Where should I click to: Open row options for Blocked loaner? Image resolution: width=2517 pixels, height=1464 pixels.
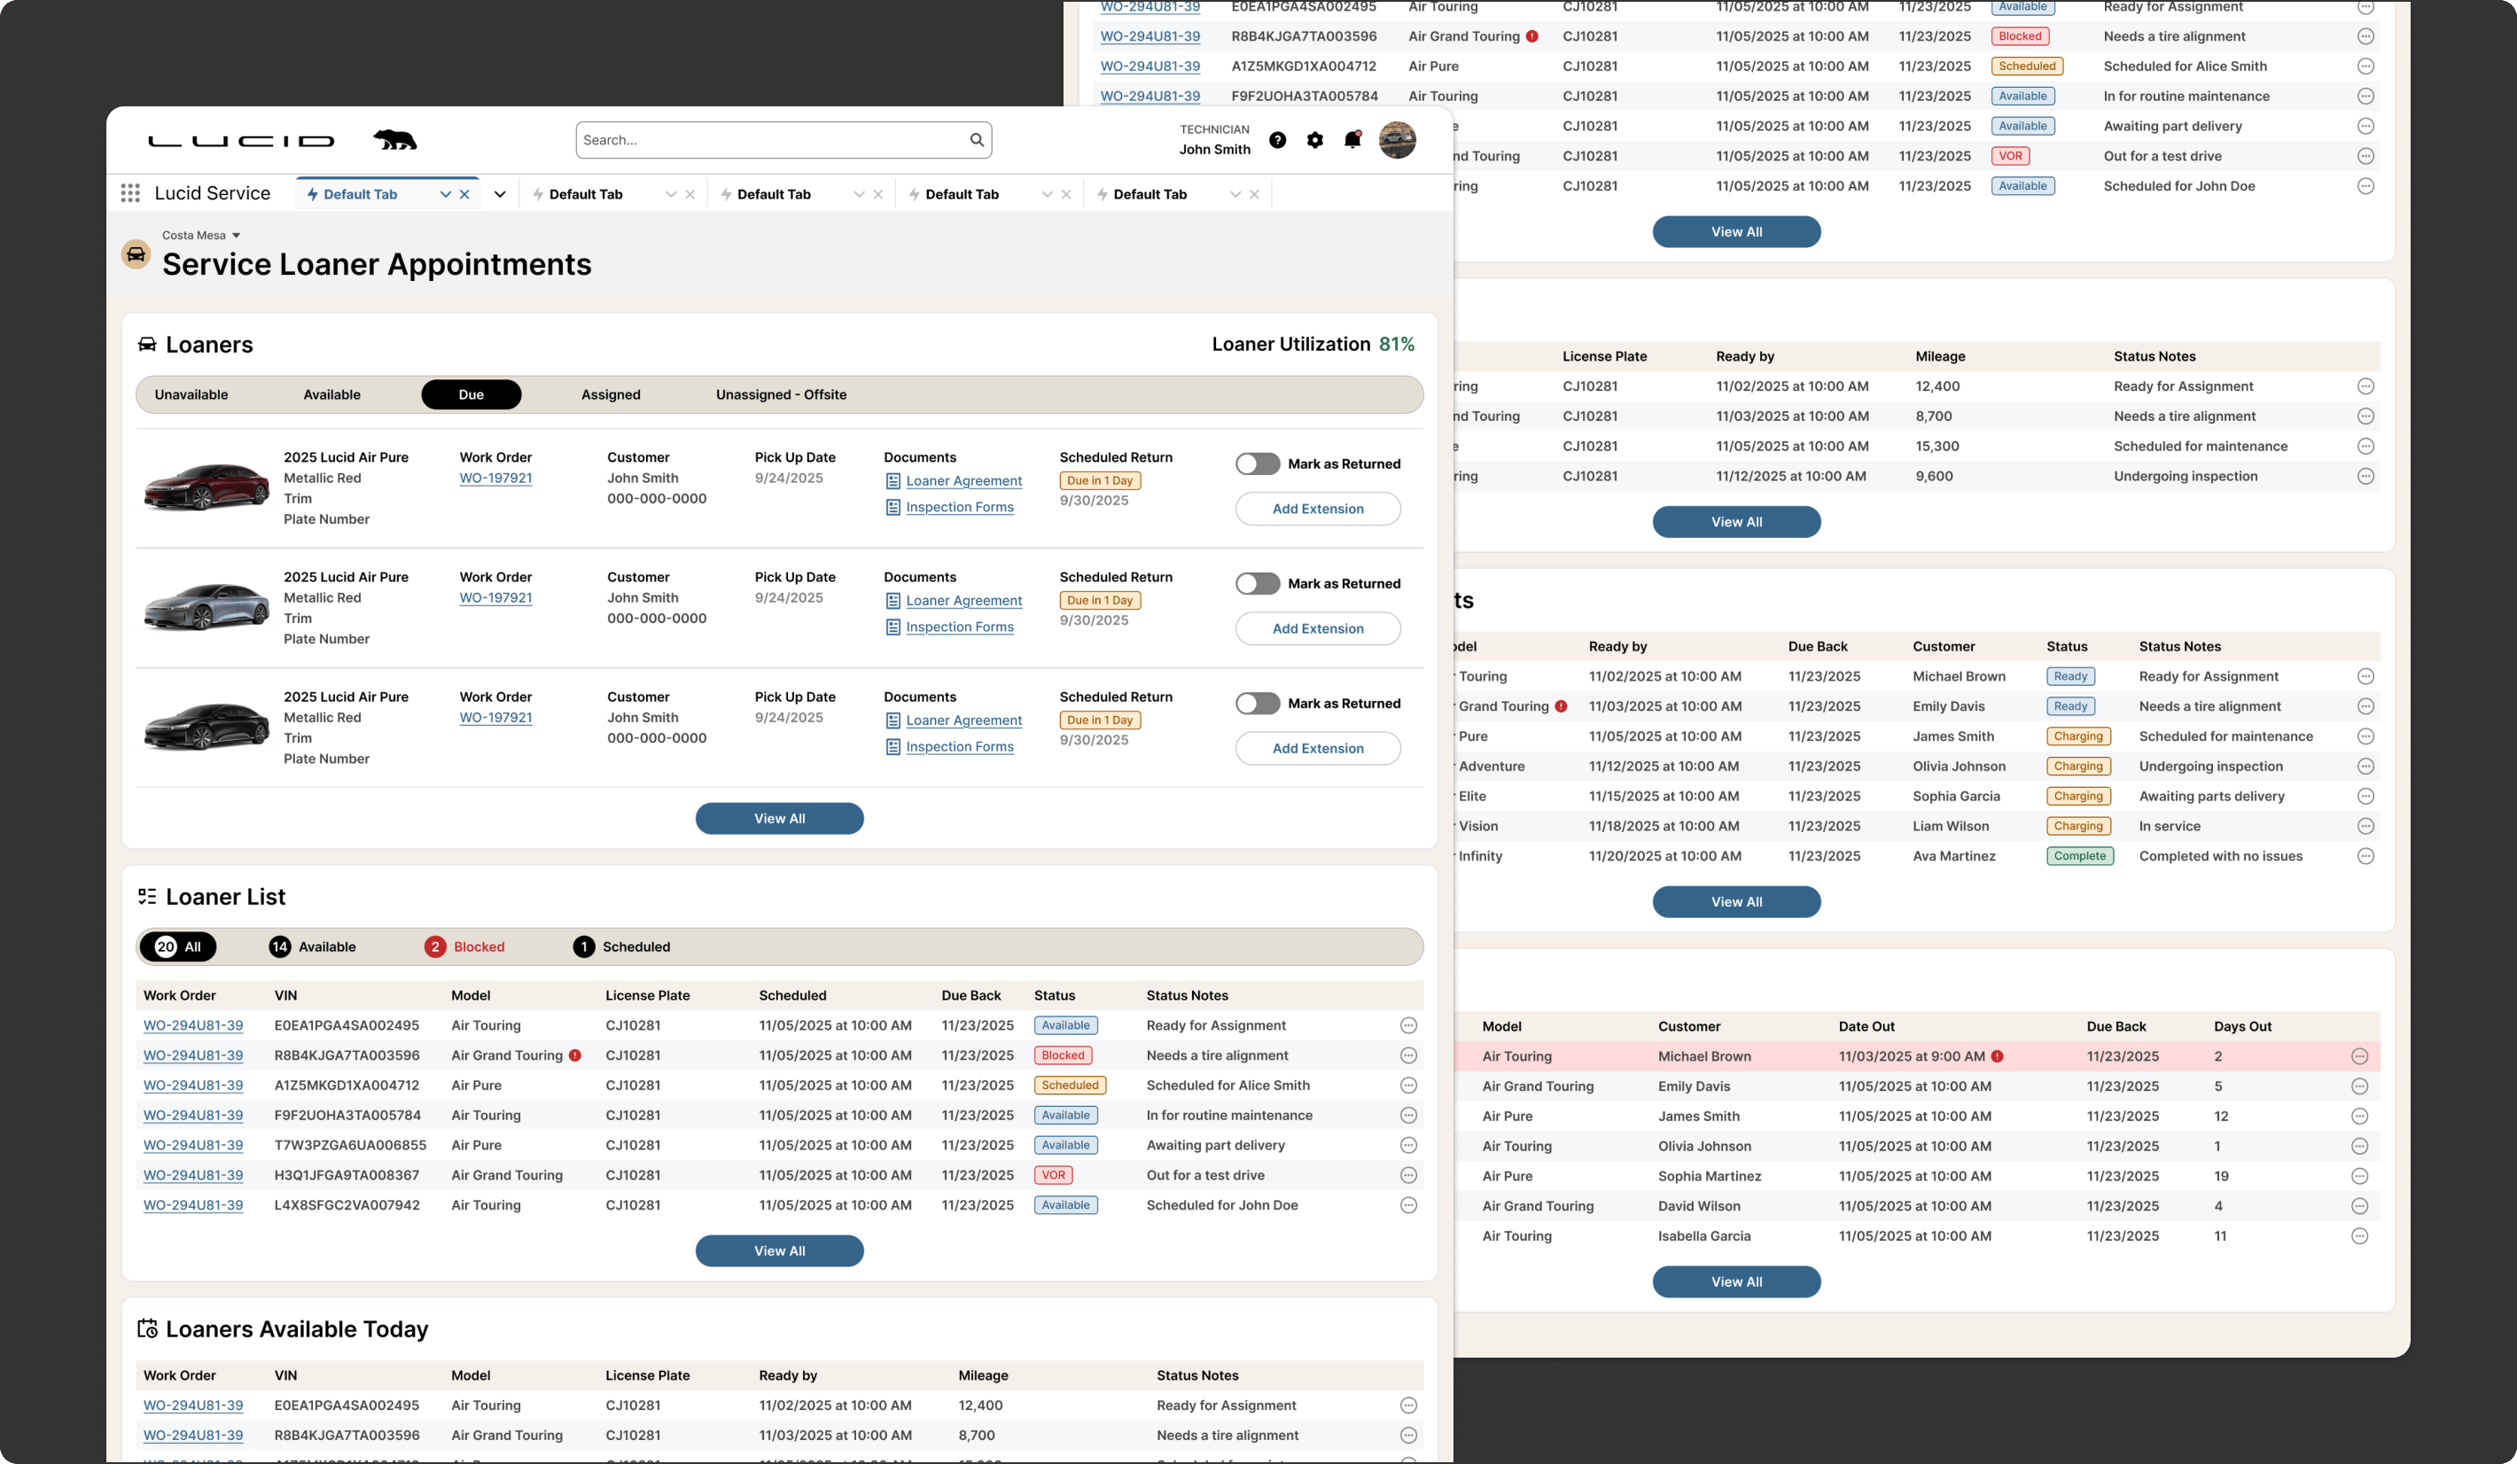(1408, 1055)
